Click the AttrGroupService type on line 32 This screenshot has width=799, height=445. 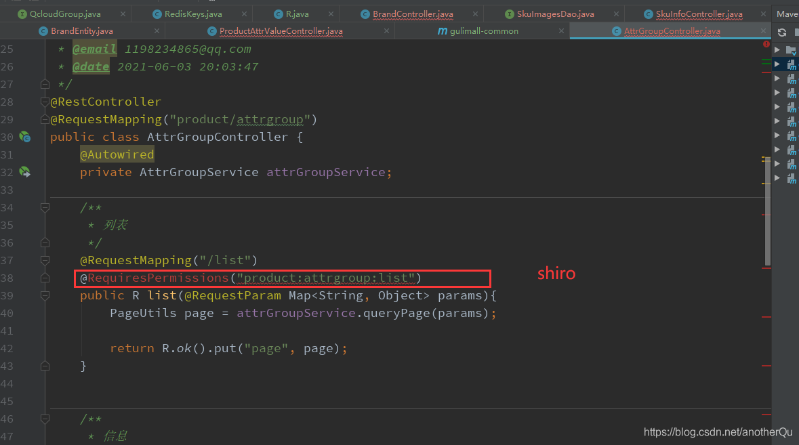coord(199,172)
